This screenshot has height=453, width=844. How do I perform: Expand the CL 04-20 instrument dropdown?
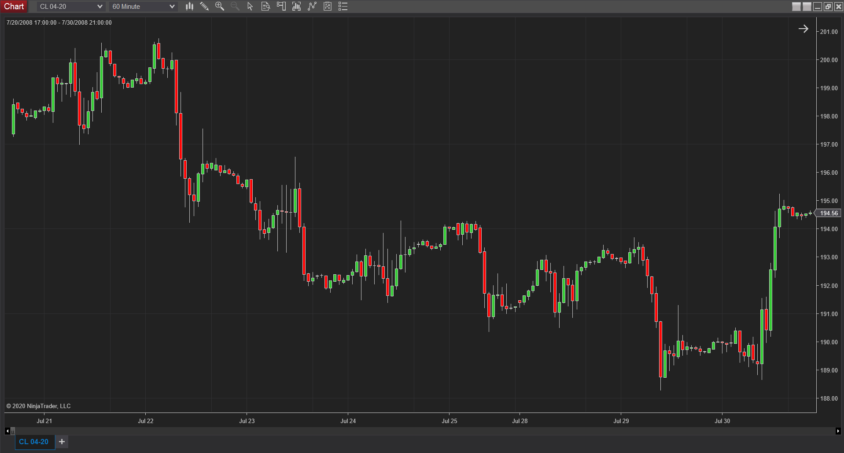coord(71,7)
